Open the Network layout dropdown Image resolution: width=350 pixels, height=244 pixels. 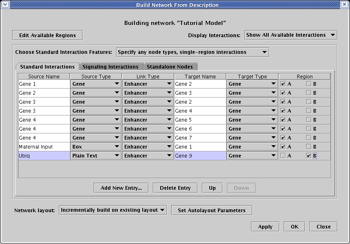[113, 210]
